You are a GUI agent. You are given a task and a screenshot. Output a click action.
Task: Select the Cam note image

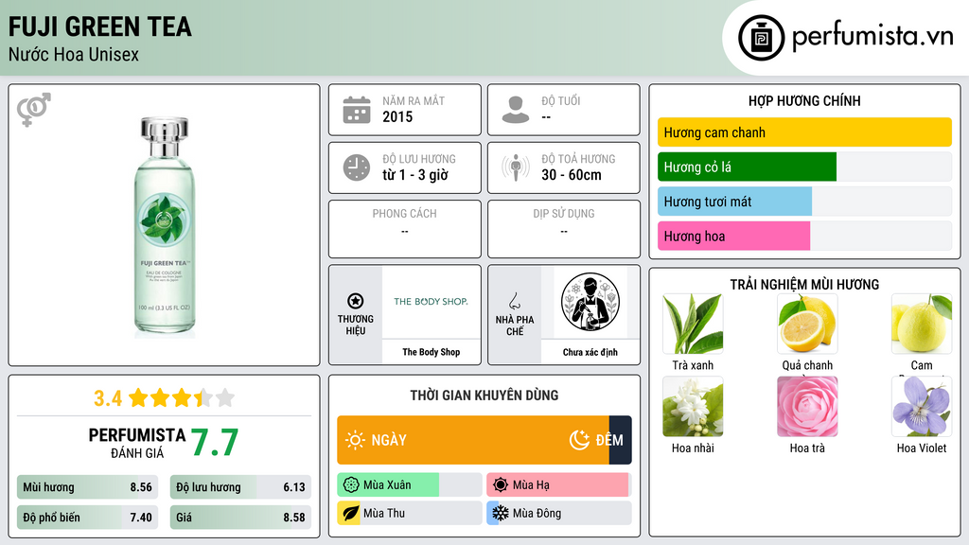(922, 324)
